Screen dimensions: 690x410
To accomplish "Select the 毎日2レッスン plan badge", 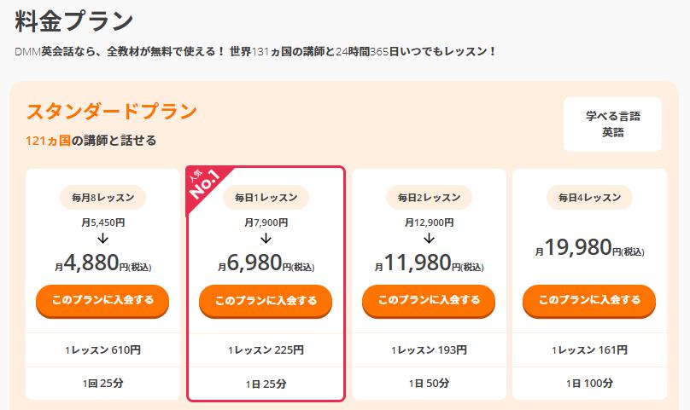I will 429,198.
